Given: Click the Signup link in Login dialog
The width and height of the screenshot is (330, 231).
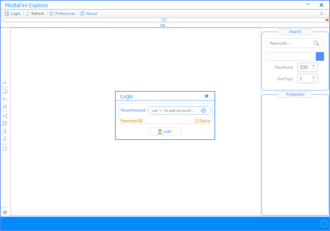Looking at the screenshot, I should coord(202,121).
